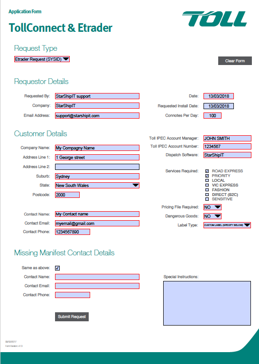Click the empty Address Line 2 field

pyautogui.click(x=97, y=167)
